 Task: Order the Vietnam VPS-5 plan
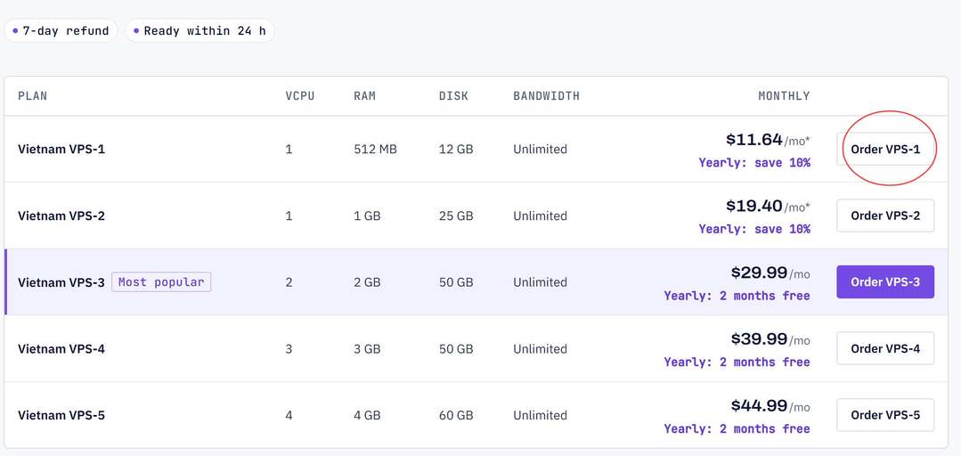click(x=885, y=415)
